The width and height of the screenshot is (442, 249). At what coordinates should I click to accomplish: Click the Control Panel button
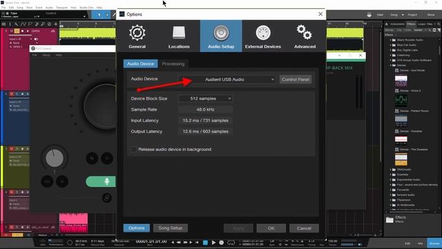(x=296, y=80)
